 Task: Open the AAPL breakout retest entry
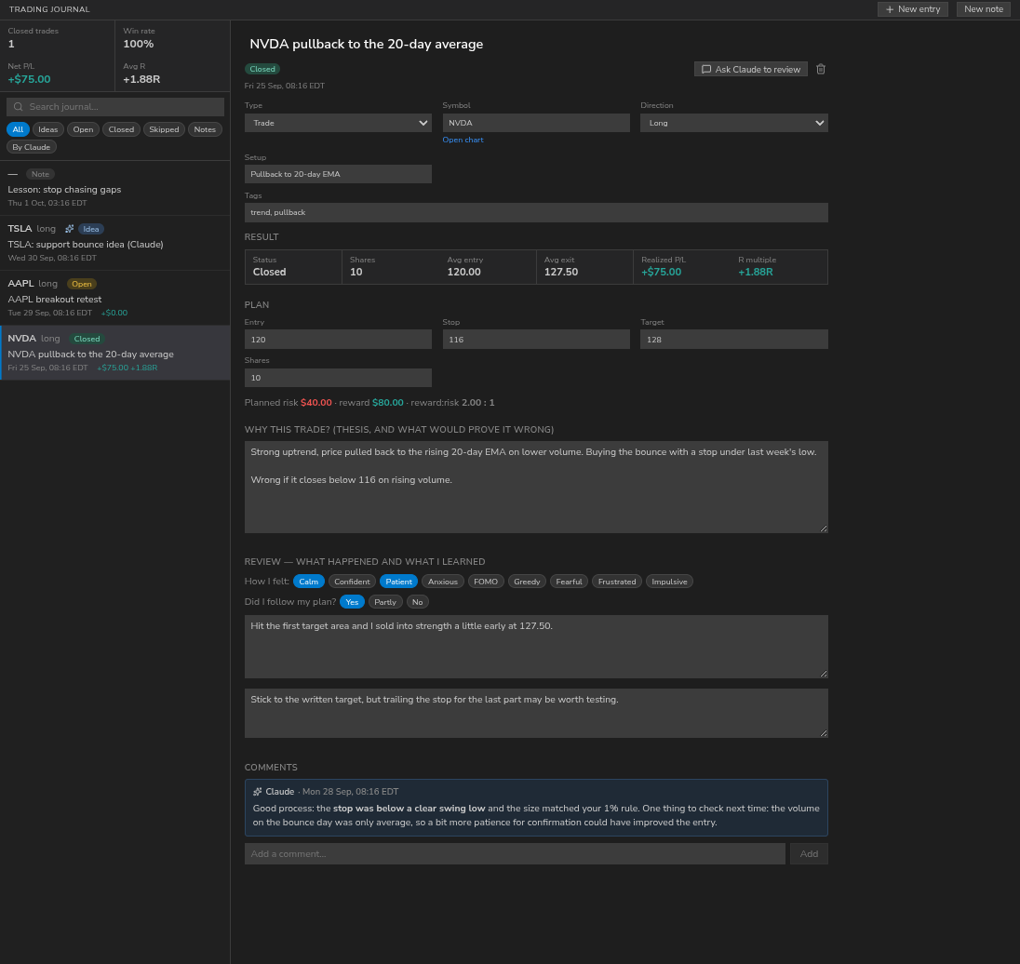click(115, 298)
